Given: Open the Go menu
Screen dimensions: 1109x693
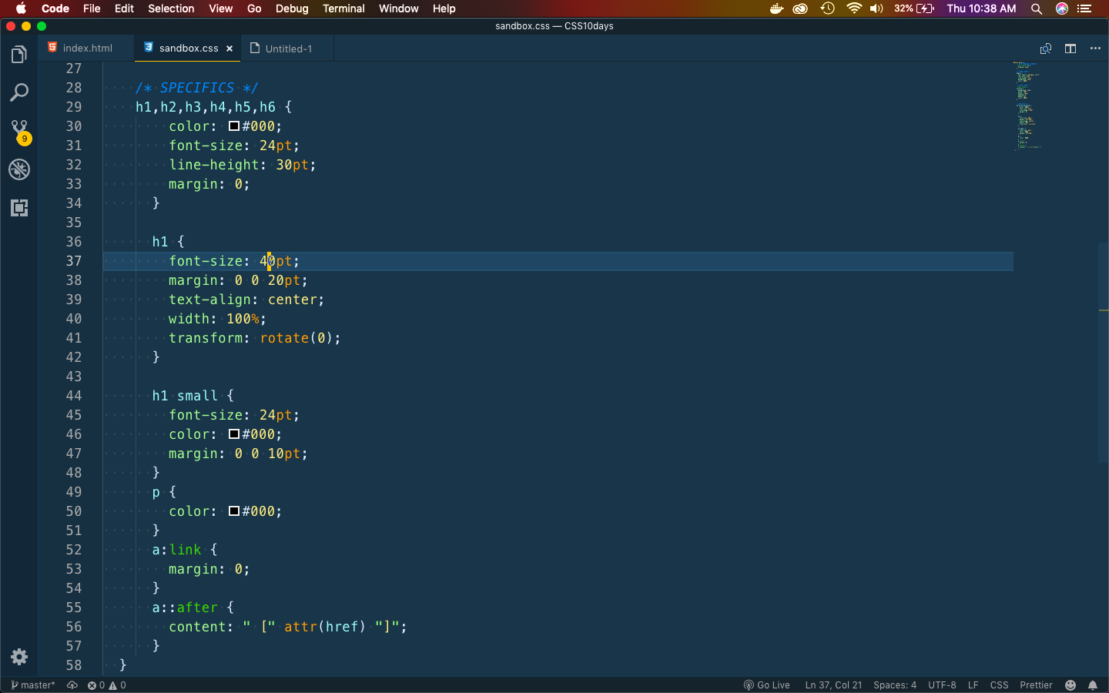Looking at the screenshot, I should [254, 8].
